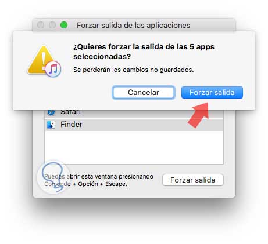Click the gray minimize window button
The image size is (268, 244).
[x=52, y=25]
